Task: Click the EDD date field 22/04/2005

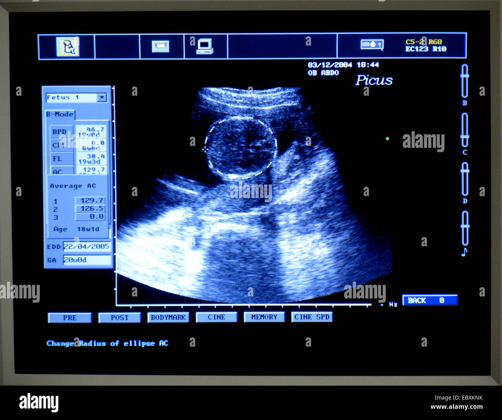Action: click(x=87, y=246)
